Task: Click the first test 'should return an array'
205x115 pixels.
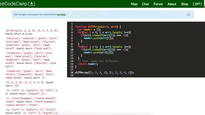Action: coord(32,32)
